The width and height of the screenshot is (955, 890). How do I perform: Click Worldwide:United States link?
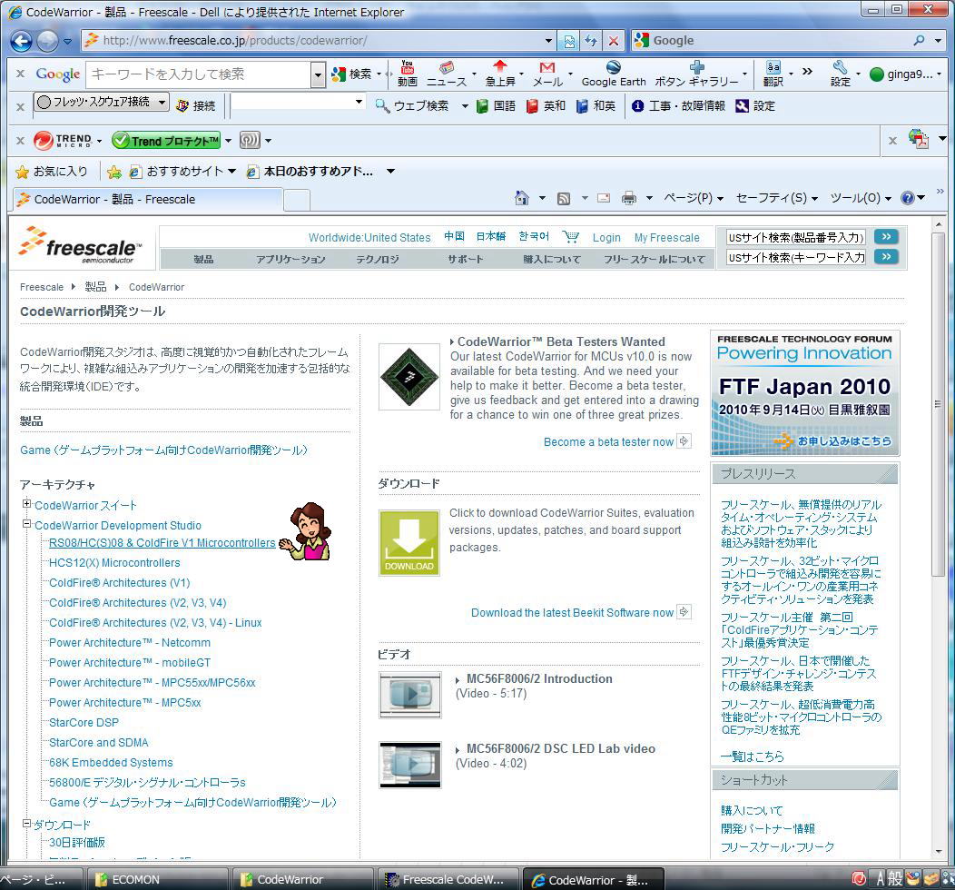click(369, 238)
